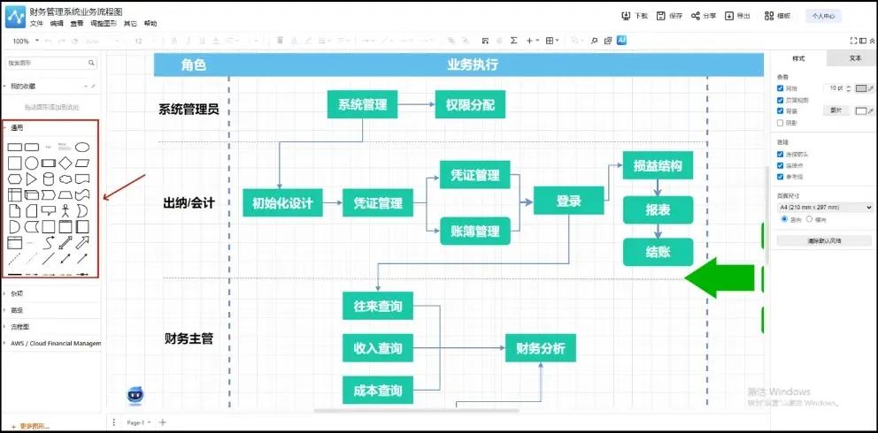Open the Templates (模板) grid icon

click(769, 16)
